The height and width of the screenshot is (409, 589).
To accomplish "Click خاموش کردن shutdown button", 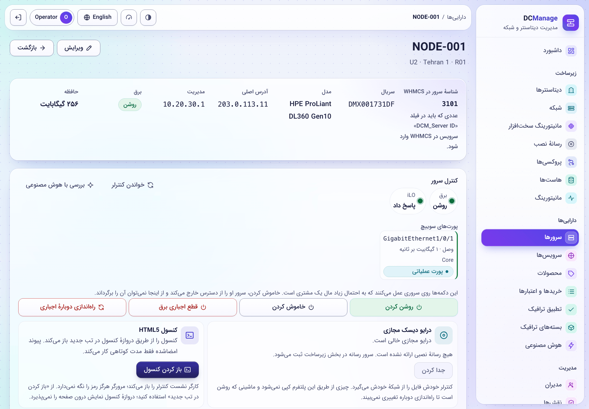I will [x=293, y=307].
